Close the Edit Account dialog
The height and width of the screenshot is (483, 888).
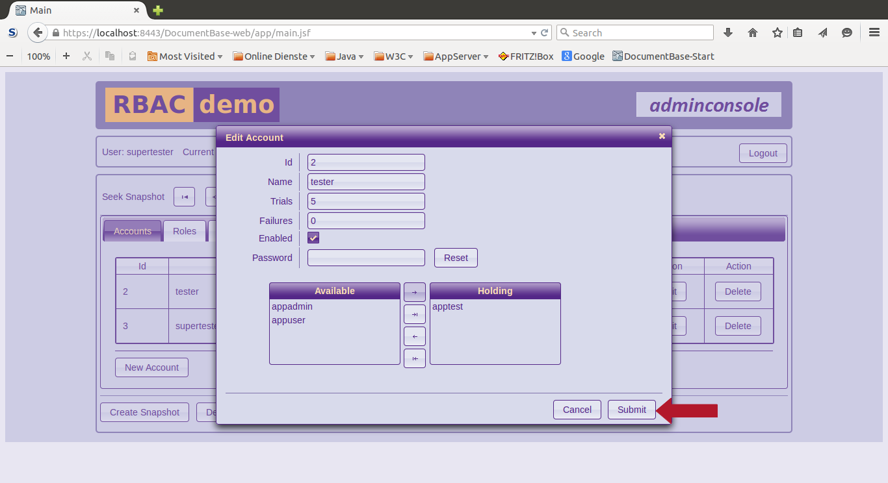point(662,136)
